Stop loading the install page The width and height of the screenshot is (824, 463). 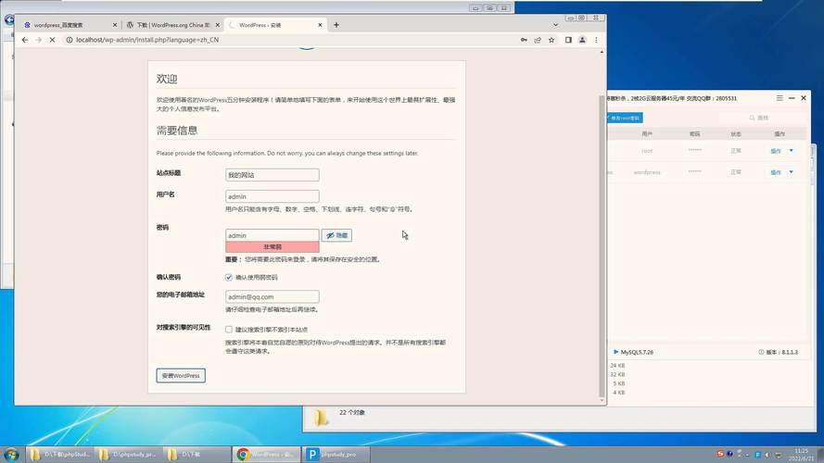(x=52, y=40)
